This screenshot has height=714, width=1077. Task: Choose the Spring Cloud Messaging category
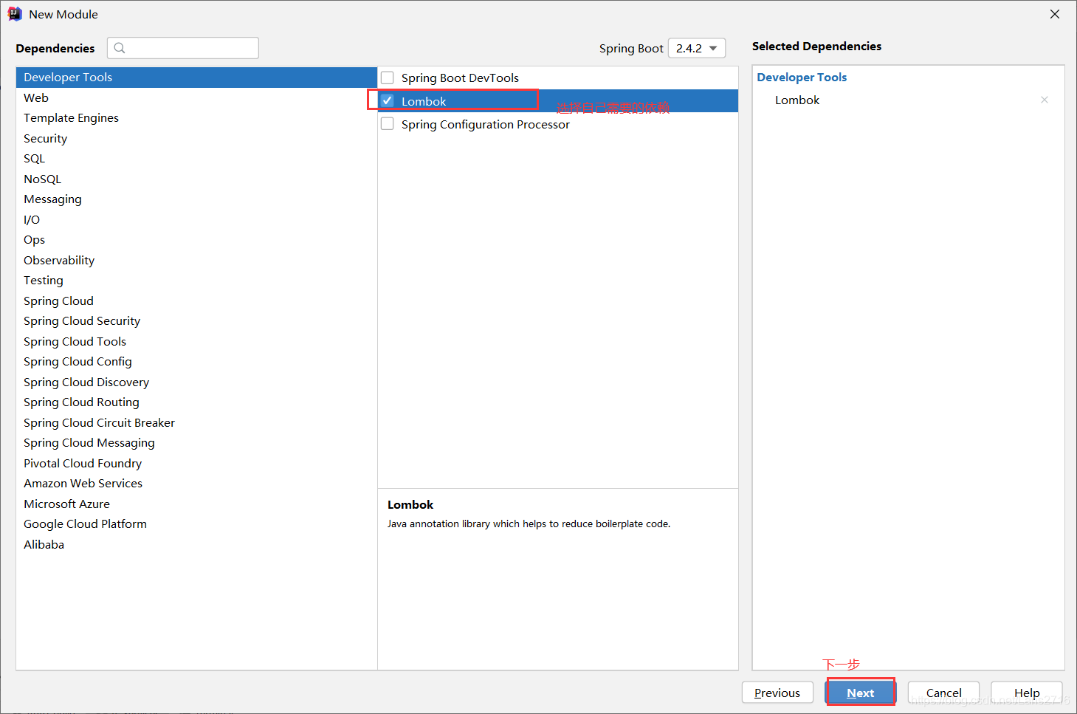[x=196, y=443]
